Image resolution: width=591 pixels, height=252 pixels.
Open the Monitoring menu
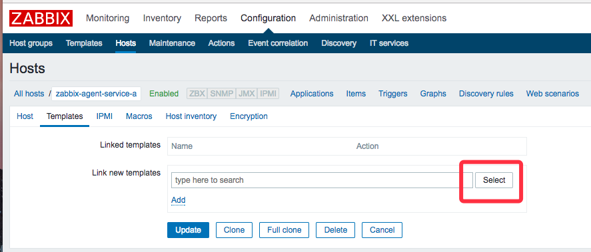click(107, 18)
